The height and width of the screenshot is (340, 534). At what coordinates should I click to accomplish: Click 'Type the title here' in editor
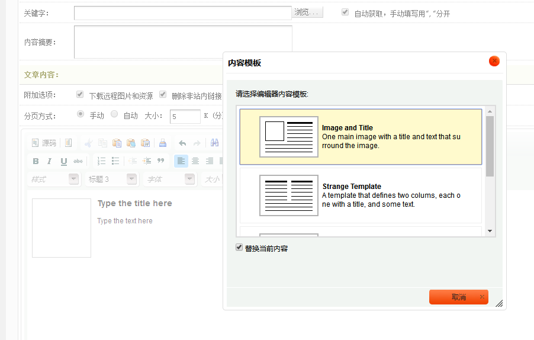pyautogui.click(x=135, y=203)
